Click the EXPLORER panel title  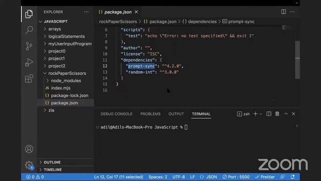point(53,12)
